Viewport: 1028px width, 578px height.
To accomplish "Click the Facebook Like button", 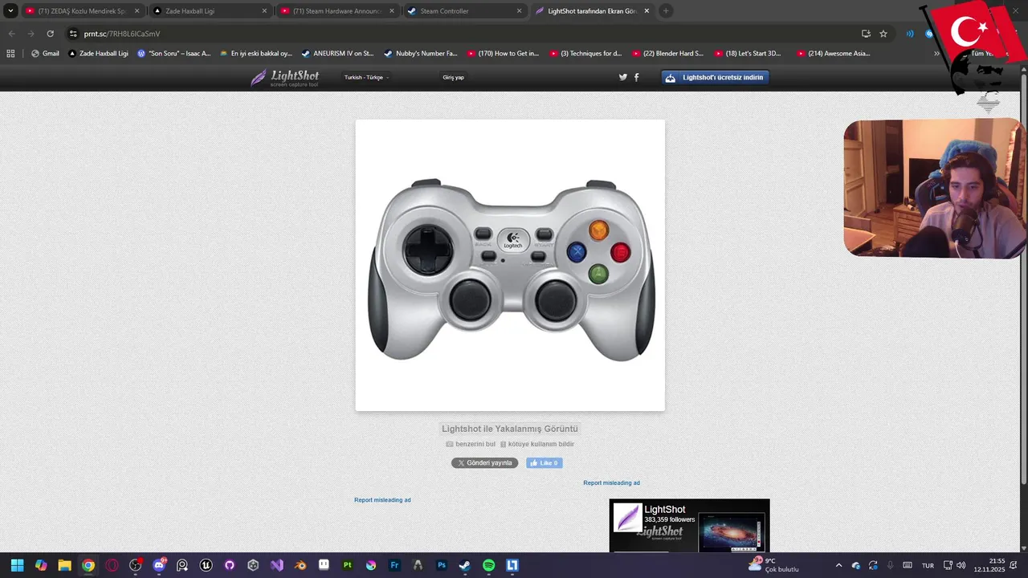I will click(545, 463).
